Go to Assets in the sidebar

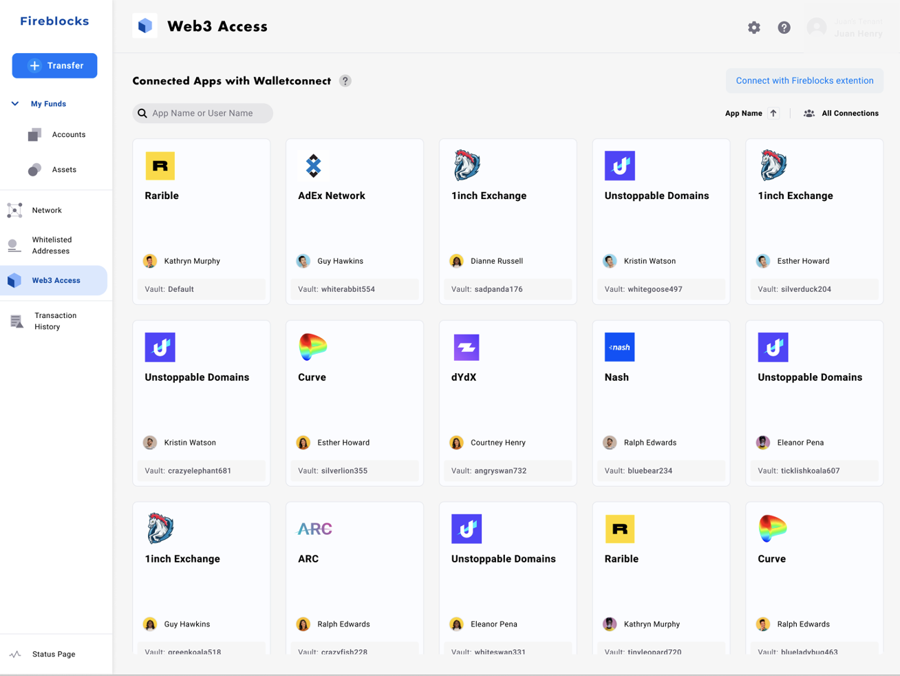click(52, 169)
